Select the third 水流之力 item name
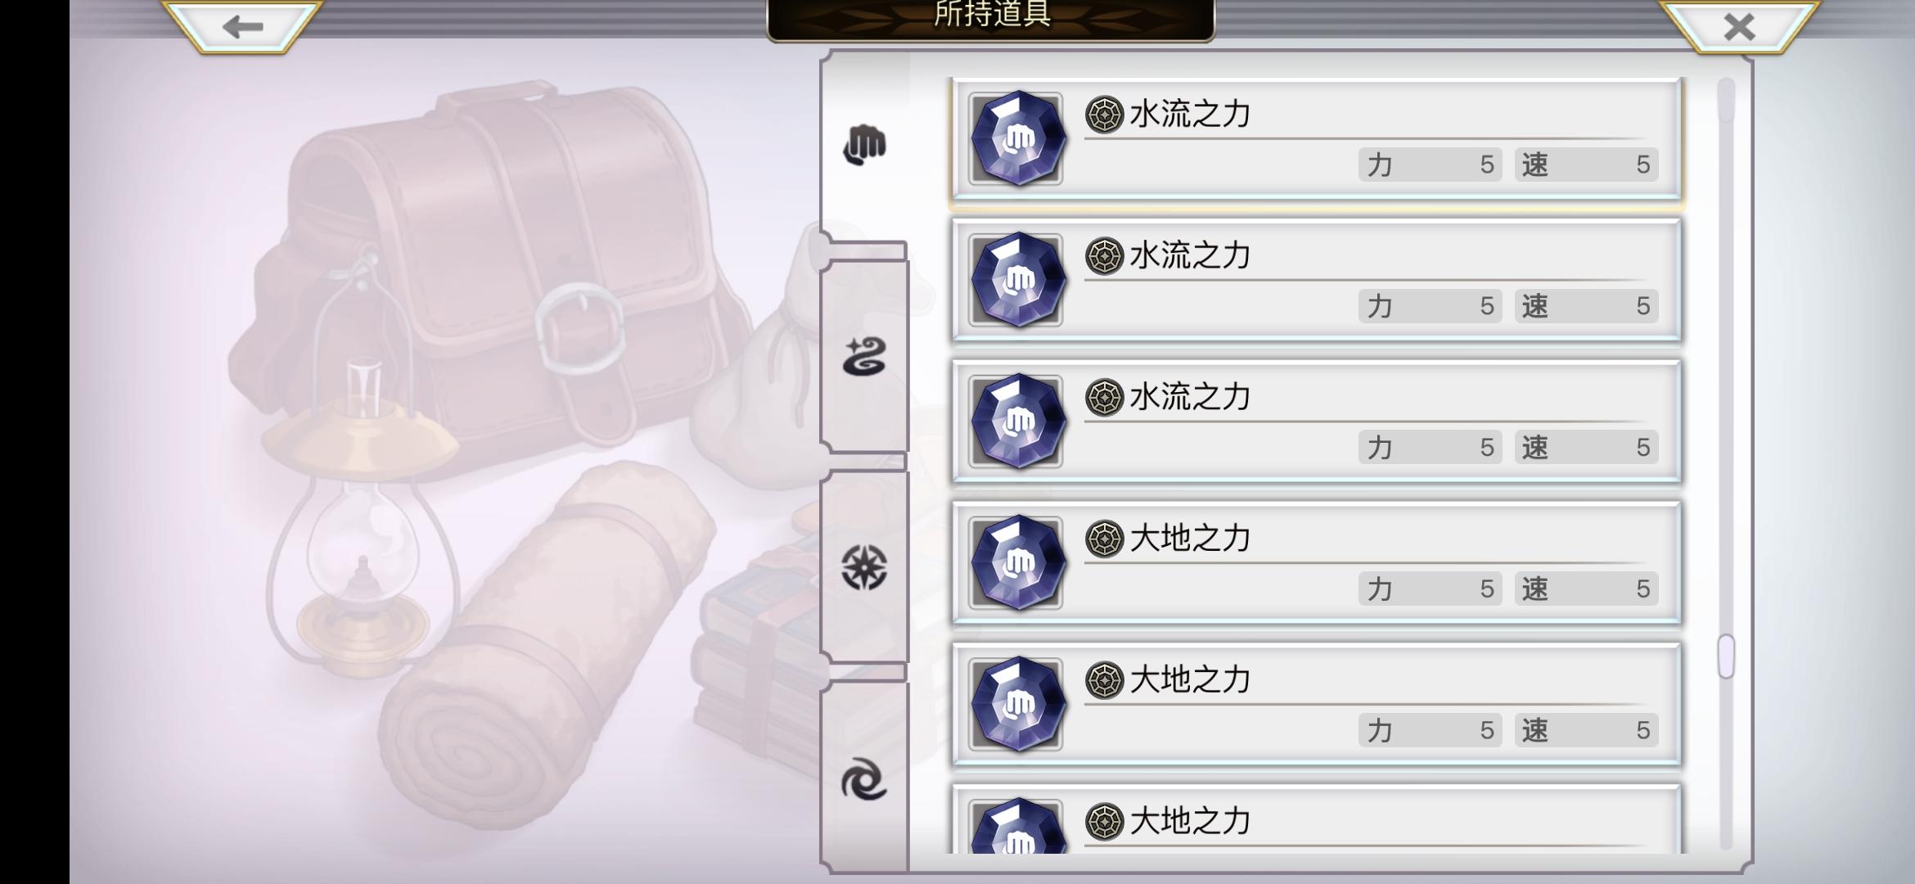The image size is (1915, 884). [x=1190, y=398]
